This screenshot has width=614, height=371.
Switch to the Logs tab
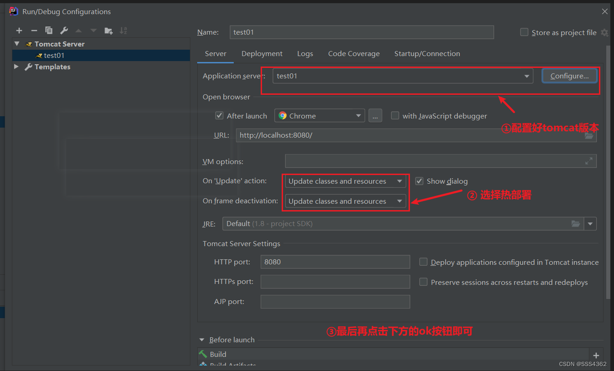pos(305,54)
